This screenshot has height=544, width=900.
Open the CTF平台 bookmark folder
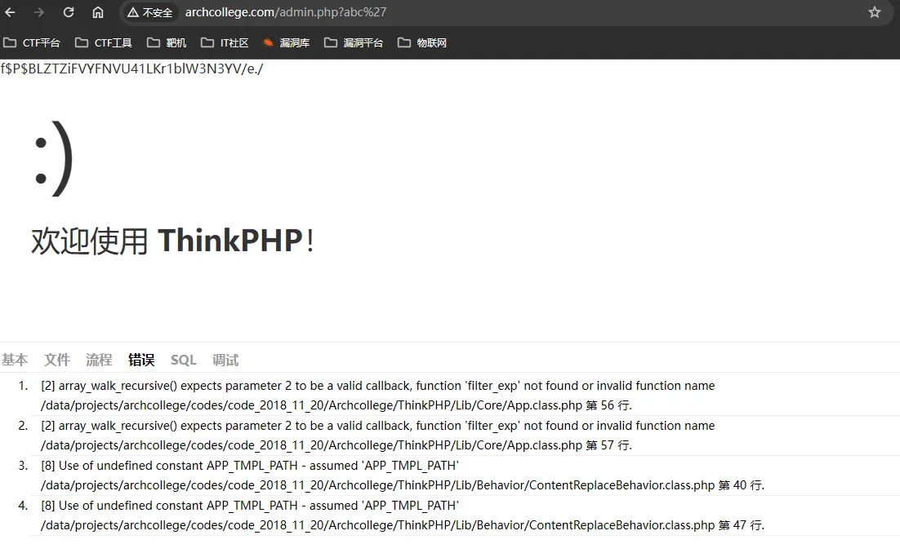32,42
